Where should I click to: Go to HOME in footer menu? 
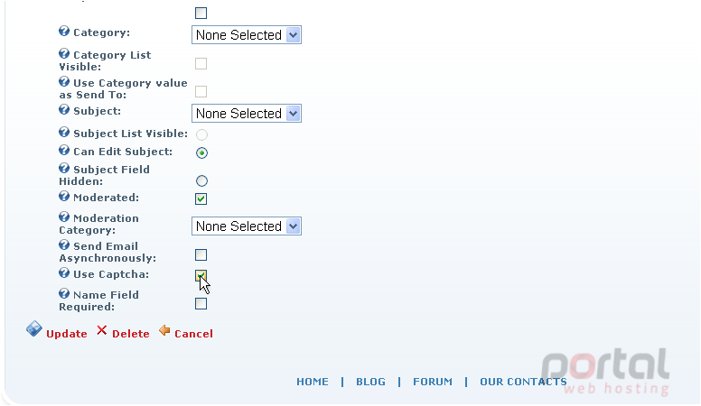point(313,382)
